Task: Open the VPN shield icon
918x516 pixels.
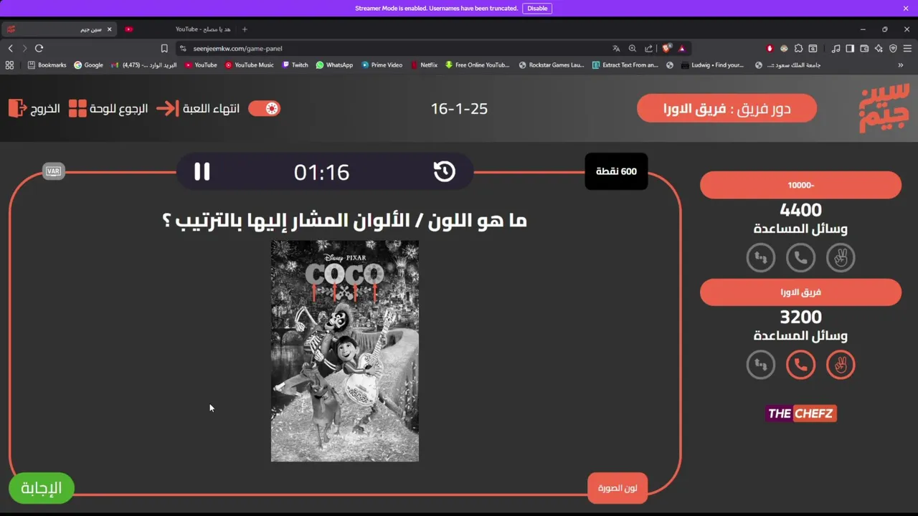Action: (x=893, y=49)
